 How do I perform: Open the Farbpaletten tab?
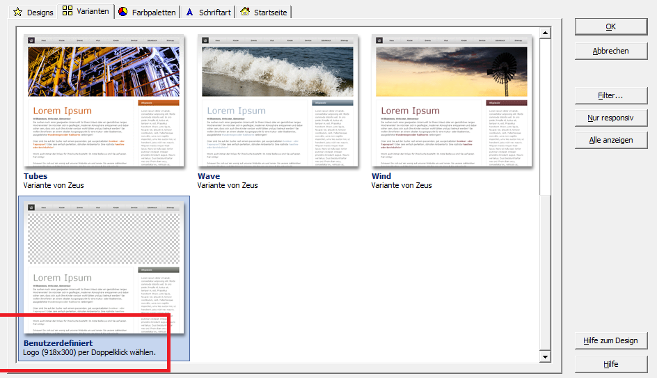coord(147,12)
